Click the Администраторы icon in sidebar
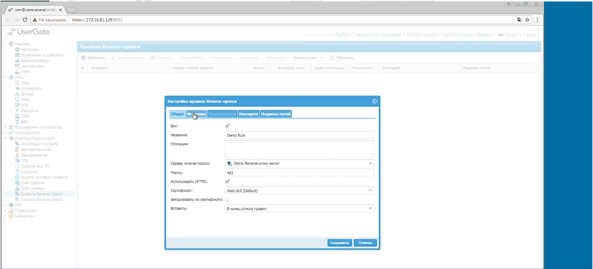Viewport: 593px width, 269px height. pyautogui.click(x=17, y=60)
